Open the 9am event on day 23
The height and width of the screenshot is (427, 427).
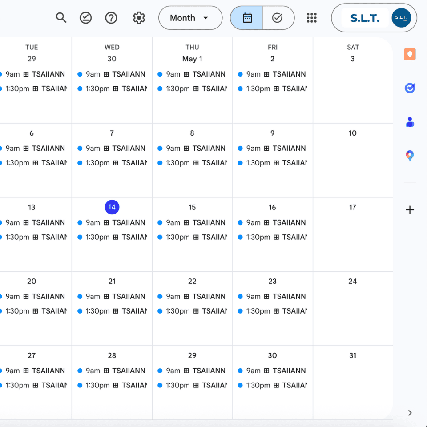[273, 296]
